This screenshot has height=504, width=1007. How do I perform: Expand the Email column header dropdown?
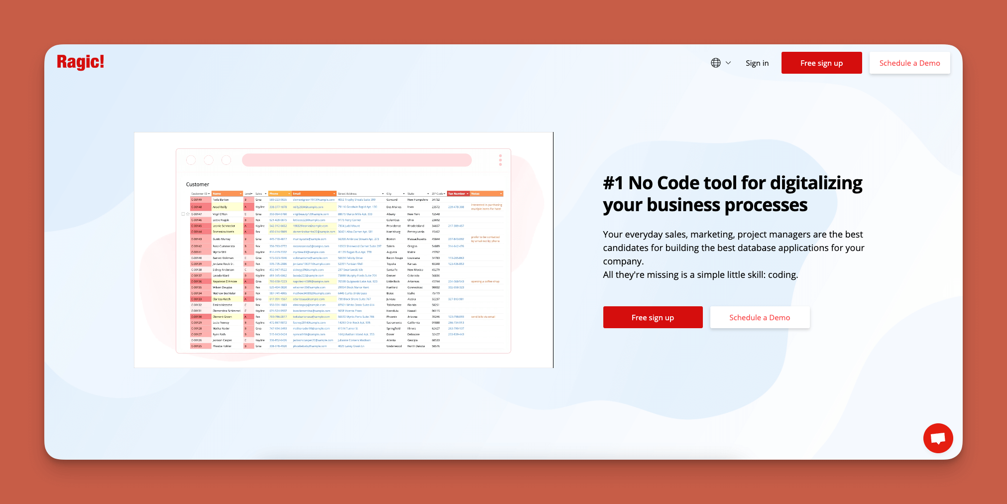pyautogui.click(x=334, y=194)
